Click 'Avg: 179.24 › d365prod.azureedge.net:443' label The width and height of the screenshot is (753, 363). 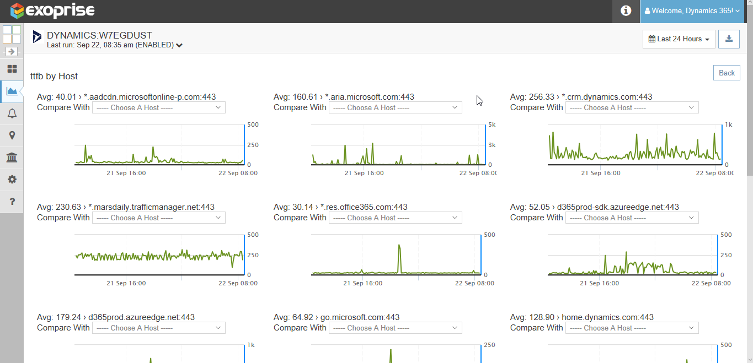click(116, 317)
